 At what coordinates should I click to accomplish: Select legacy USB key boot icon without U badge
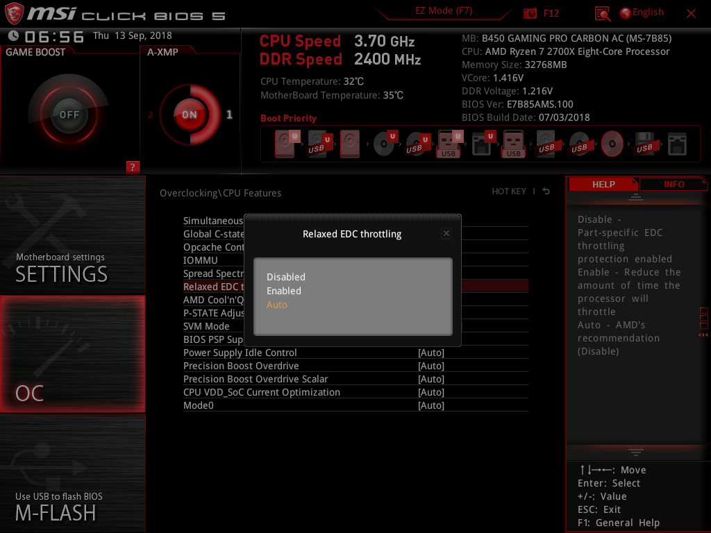click(513, 144)
